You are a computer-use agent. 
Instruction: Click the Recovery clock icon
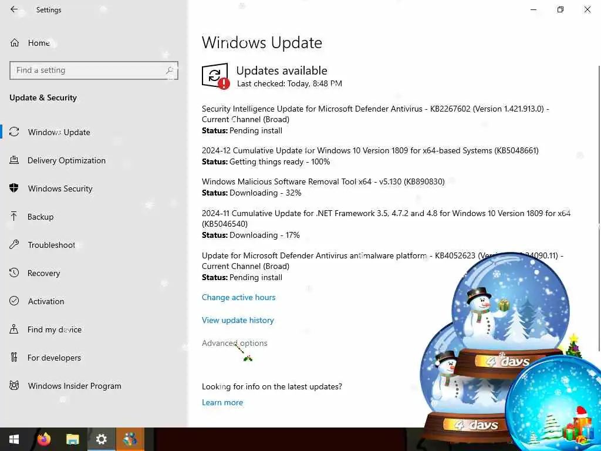click(14, 272)
